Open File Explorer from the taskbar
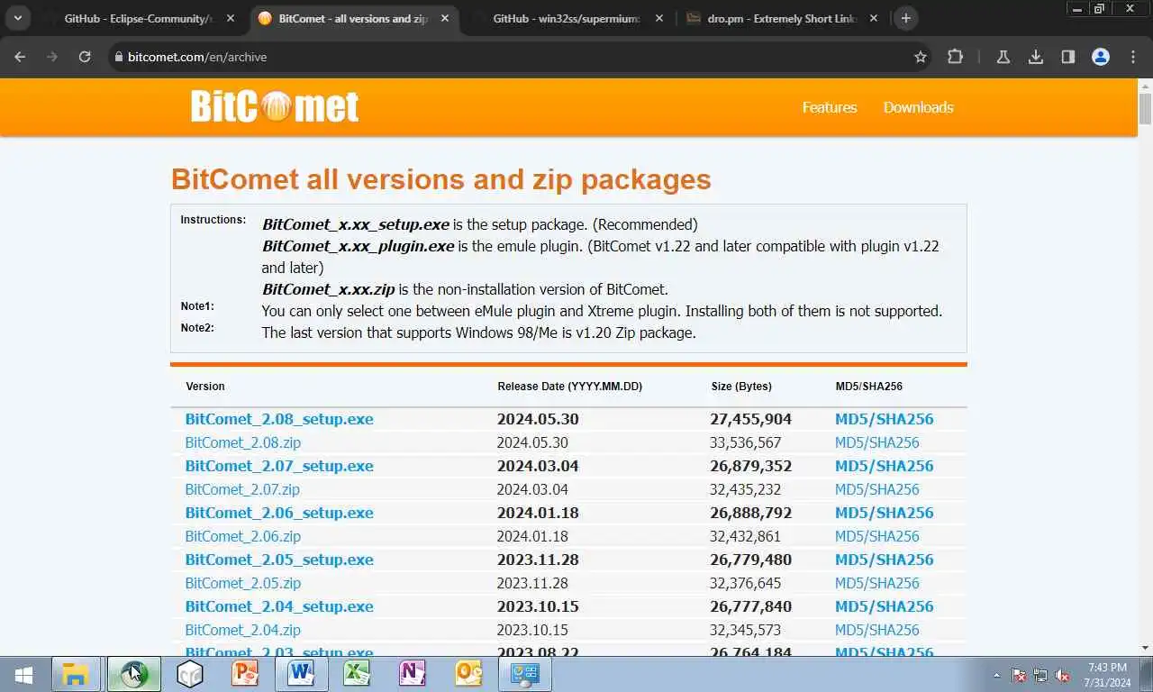Screen dimensions: 1153x692 76,674
